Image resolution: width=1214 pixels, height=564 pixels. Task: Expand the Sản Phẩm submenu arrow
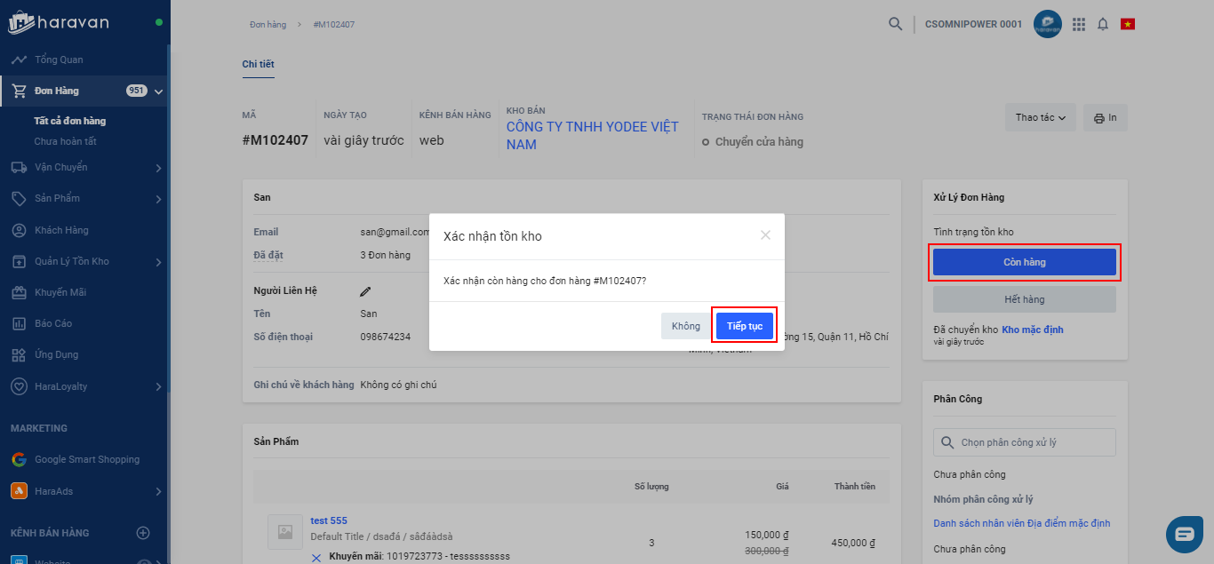point(158,199)
